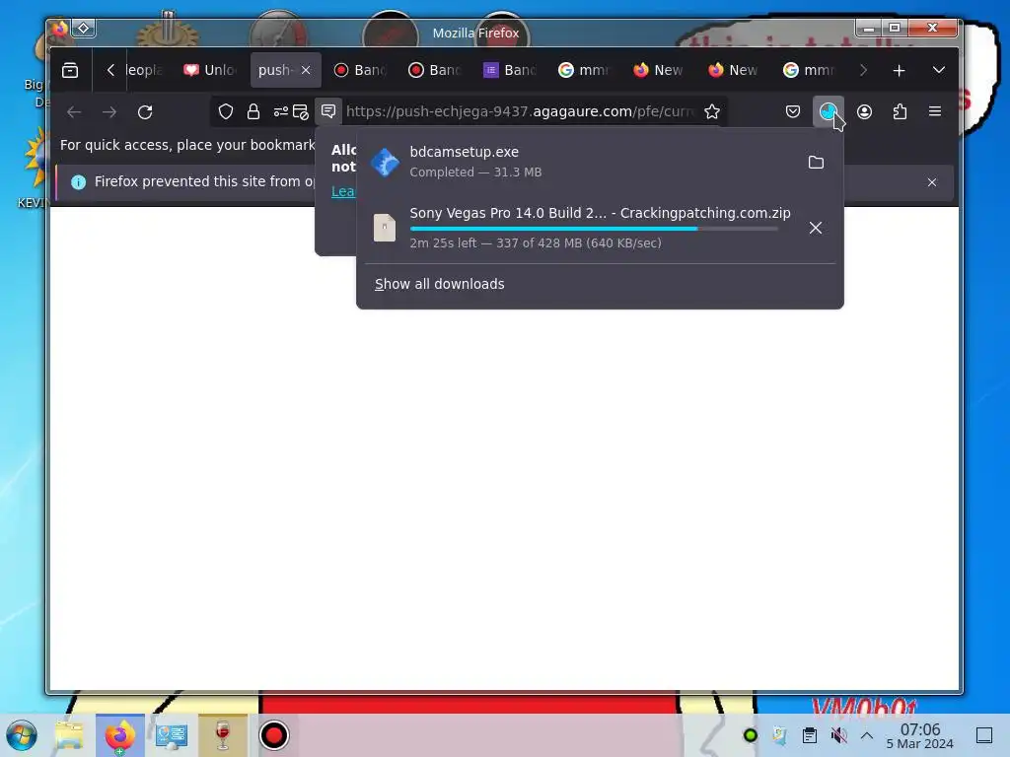Dismiss the Firefox prevented pop-up notification bar

[x=931, y=182]
